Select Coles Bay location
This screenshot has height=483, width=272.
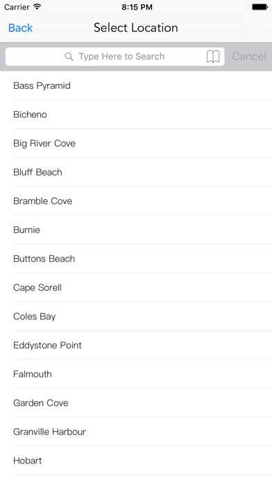pos(136,316)
